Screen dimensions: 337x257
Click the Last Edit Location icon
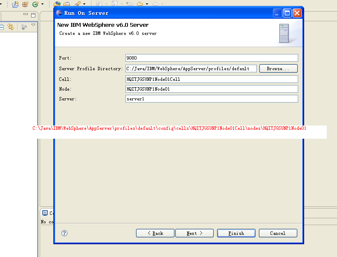pyautogui.click(x=130, y=4)
